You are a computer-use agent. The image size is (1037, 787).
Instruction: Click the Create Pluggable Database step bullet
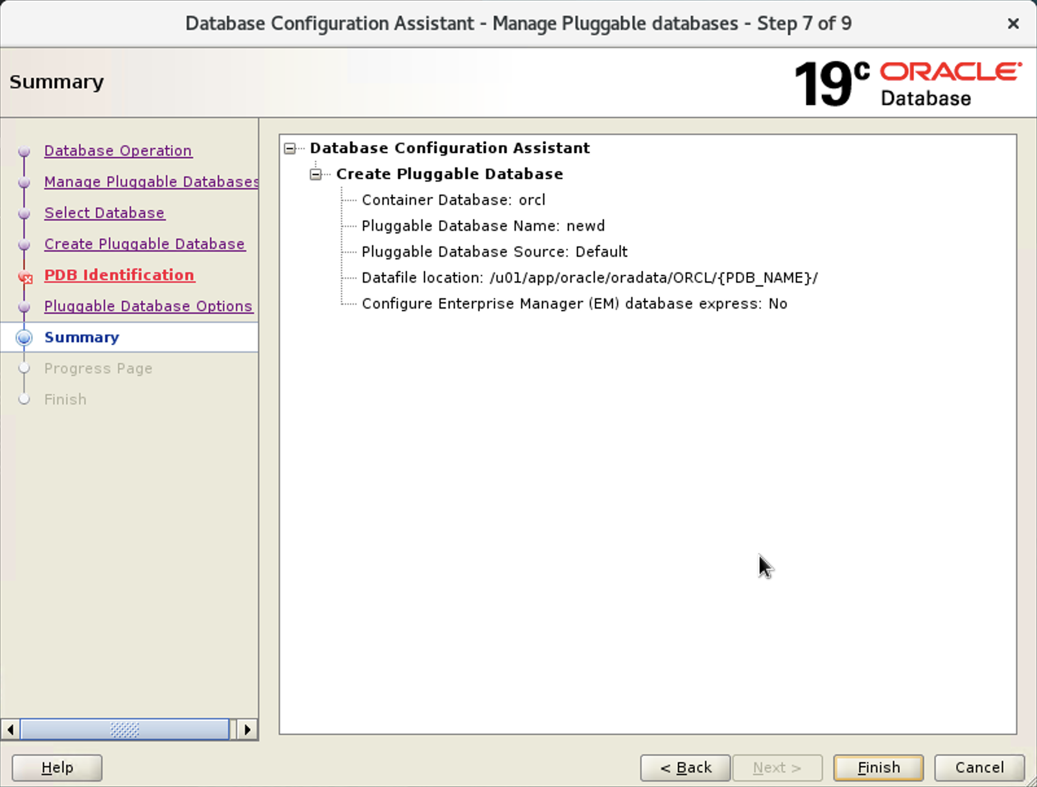(25, 245)
